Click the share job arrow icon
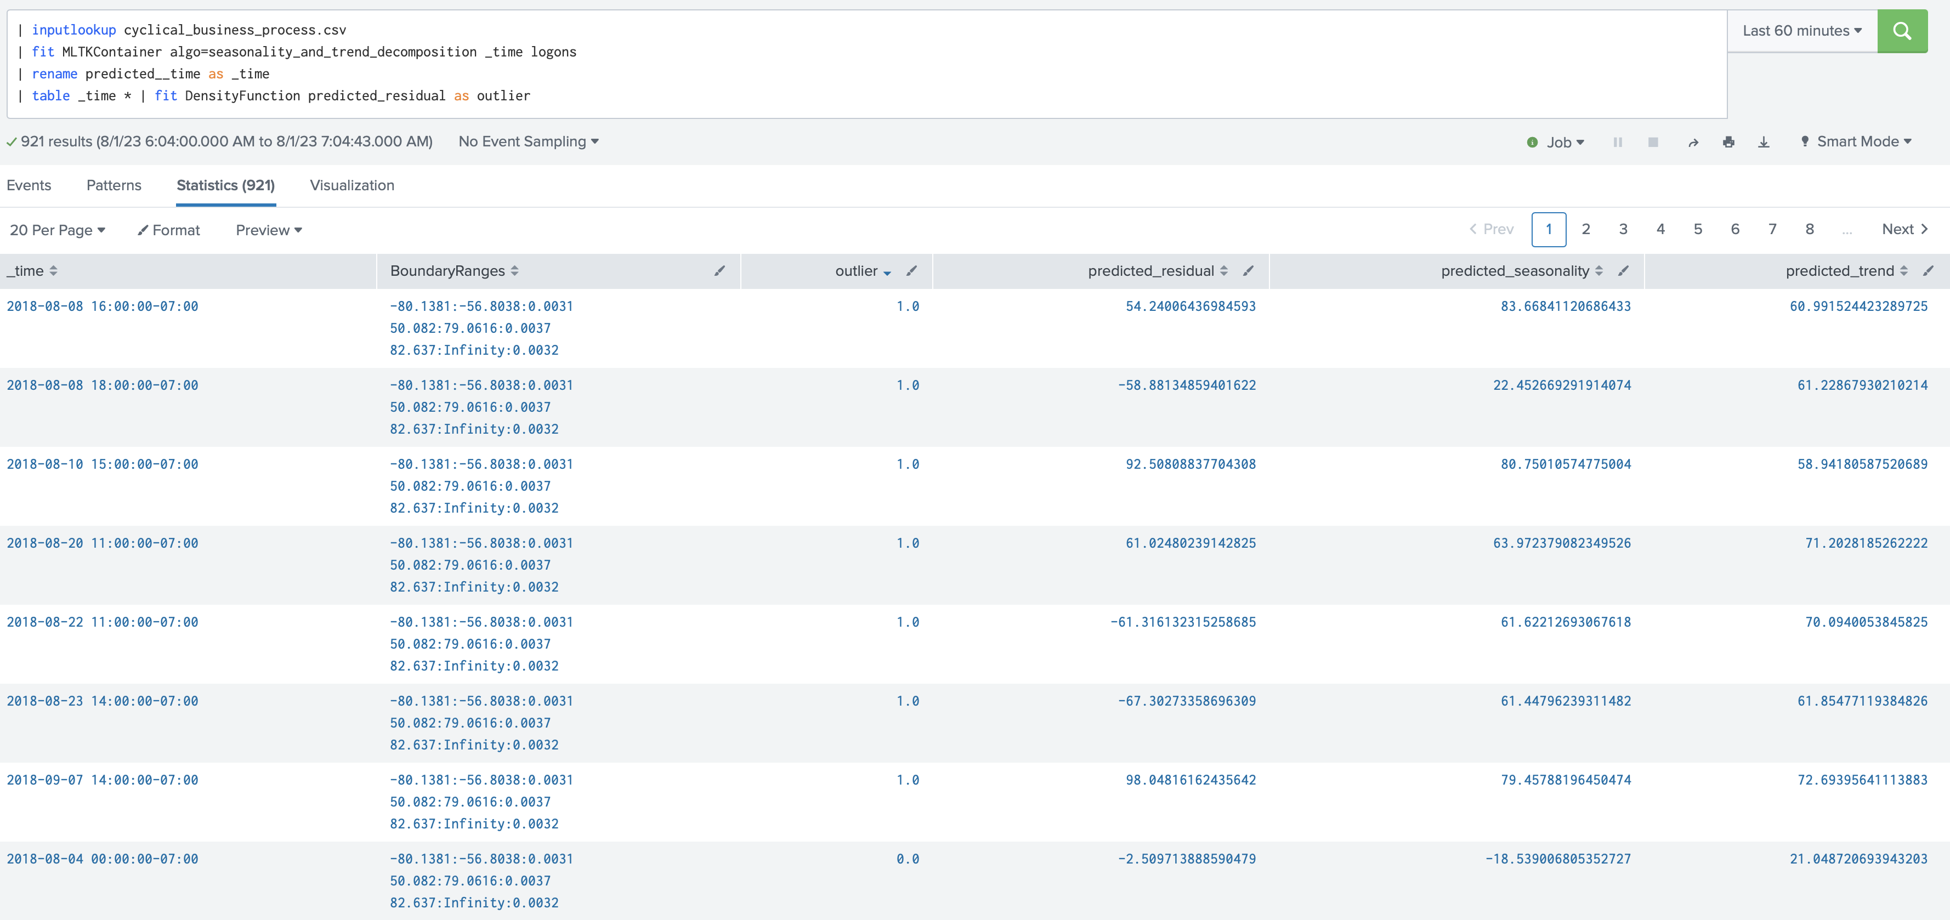The height and width of the screenshot is (920, 1950). click(x=1693, y=142)
